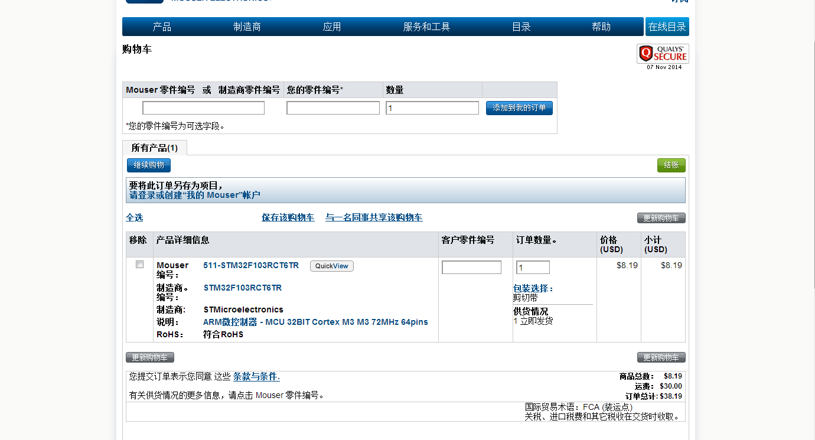Image resolution: width=815 pixels, height=440 pixels.
Task: Open the 应用 menu
Action: [332, 27]
